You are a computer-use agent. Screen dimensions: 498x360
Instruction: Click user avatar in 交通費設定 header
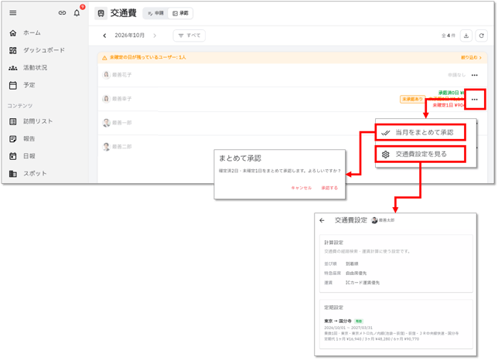374,220
